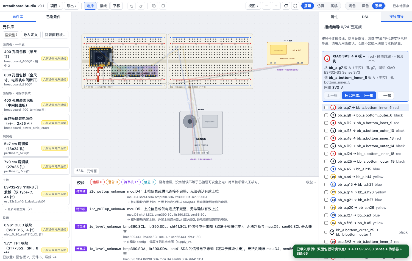Image resolution: width=412 pixels, height=261 pixels.
Task: Click the paste clipboard icon
Action: tap(163, 6)
